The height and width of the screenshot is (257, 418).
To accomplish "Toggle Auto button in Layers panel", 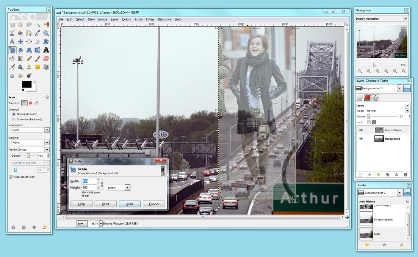I will click(407, 89).
